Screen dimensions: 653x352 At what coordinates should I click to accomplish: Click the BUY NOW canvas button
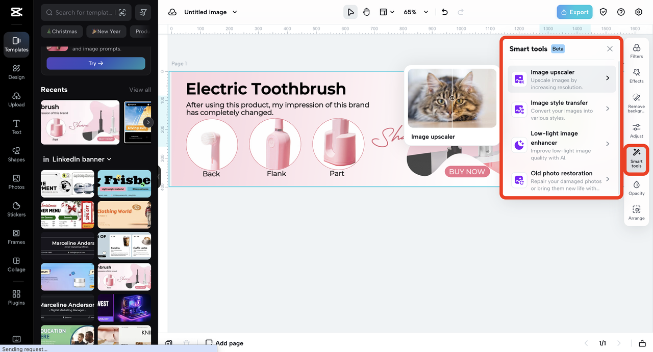click(x=467, y=172)
